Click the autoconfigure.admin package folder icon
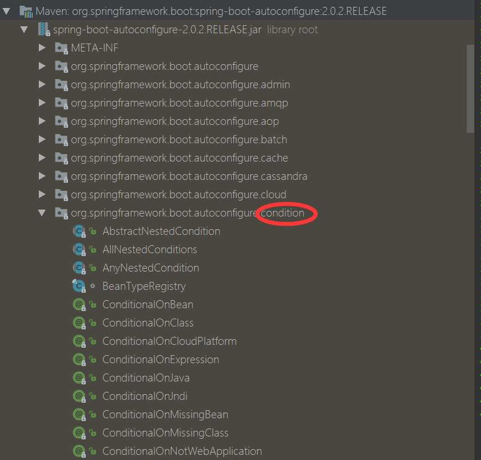 (61, 85)
